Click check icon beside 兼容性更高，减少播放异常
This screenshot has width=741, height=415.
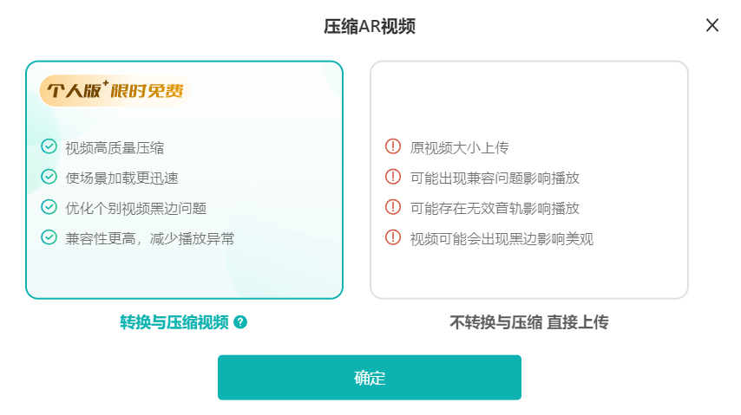(x=49, y=237)
